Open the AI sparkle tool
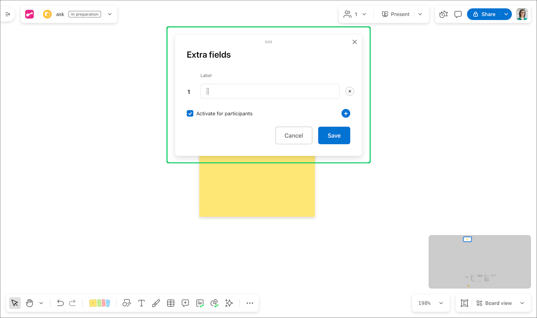537x318 pixels. 229,303
